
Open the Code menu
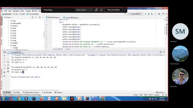[22, 11]
